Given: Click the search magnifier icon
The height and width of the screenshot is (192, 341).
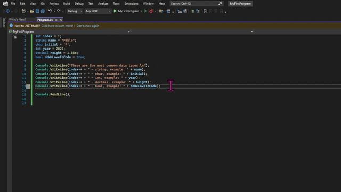Looking at the screenshot, I should click(x=220, y=4).
